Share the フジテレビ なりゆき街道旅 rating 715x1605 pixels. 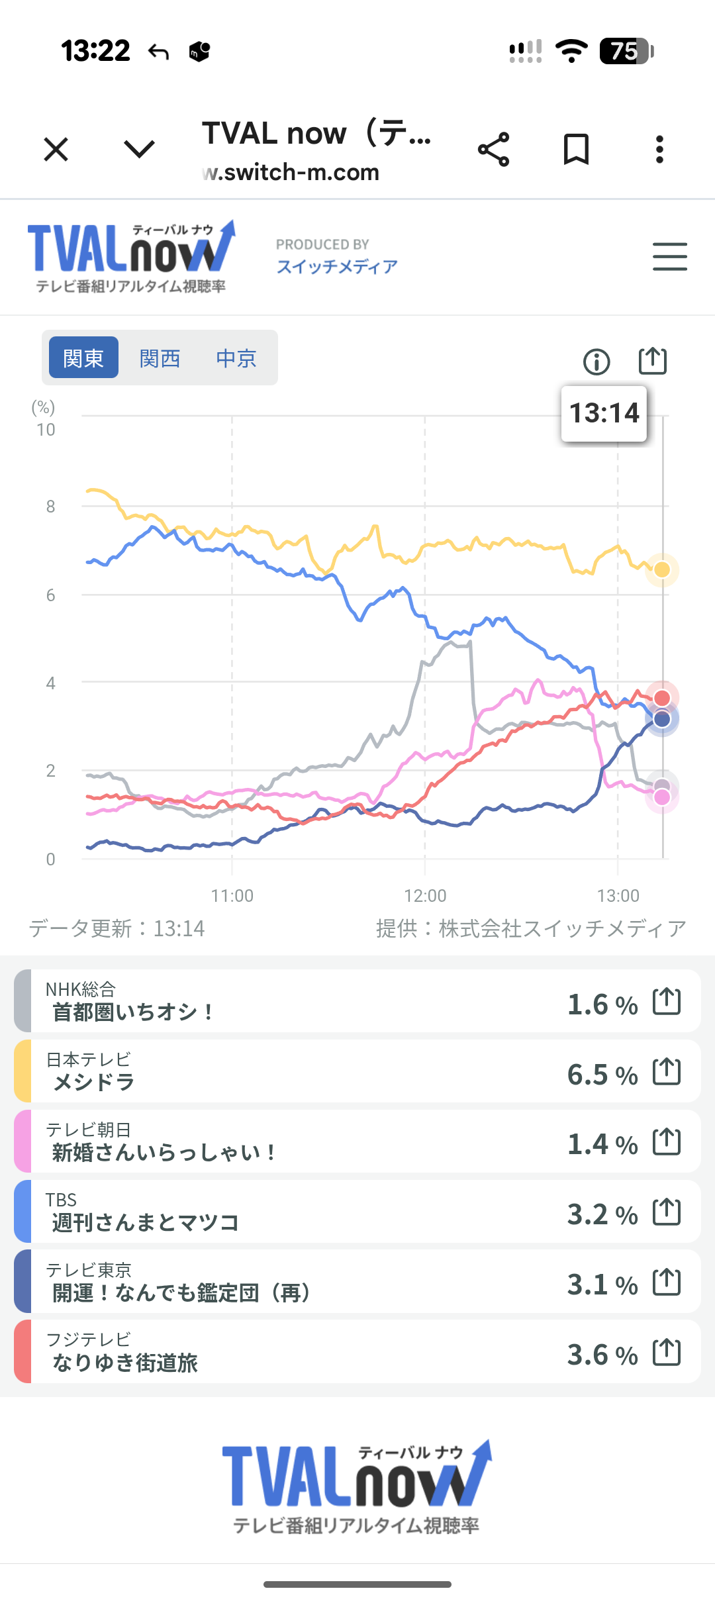(x=667, y=1352)
